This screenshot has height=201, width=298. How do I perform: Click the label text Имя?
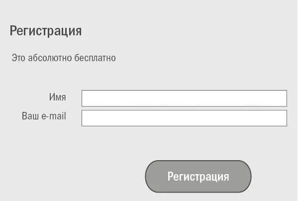58,97
